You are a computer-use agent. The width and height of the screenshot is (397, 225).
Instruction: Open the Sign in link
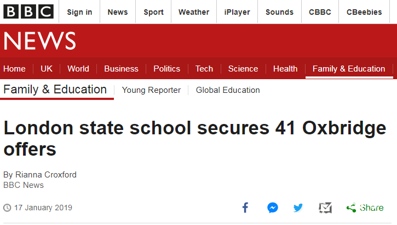click(79, 12)
